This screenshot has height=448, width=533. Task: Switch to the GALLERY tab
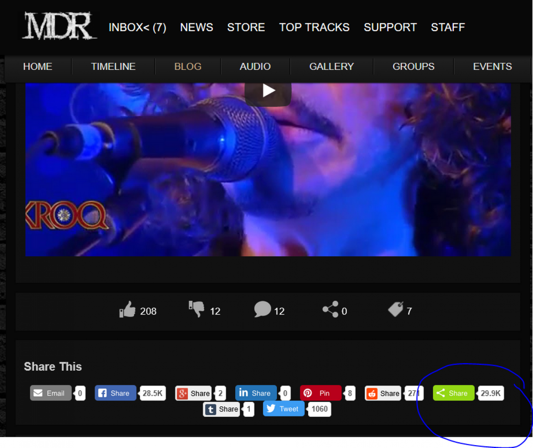click(331, 67)
